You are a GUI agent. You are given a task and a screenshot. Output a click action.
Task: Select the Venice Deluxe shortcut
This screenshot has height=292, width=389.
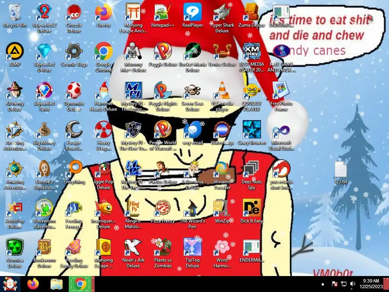point(222,54)
